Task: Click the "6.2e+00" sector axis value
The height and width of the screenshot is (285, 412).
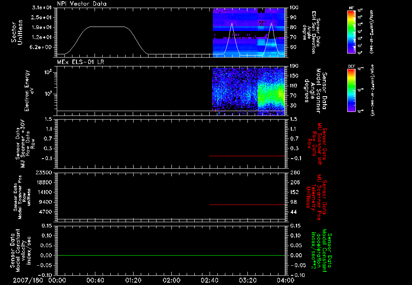Action: click(x=41, y=47)
